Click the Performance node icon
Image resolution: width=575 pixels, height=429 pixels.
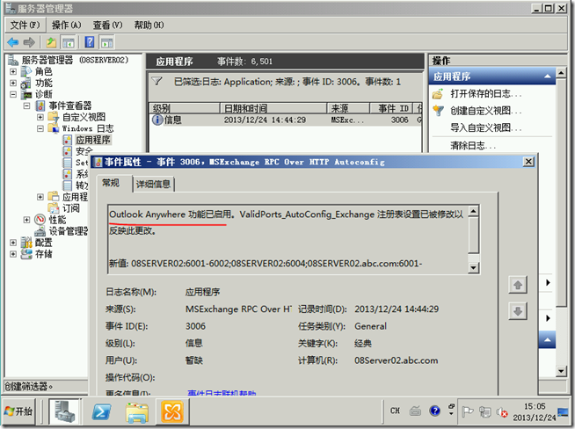(x=40, y=220)
